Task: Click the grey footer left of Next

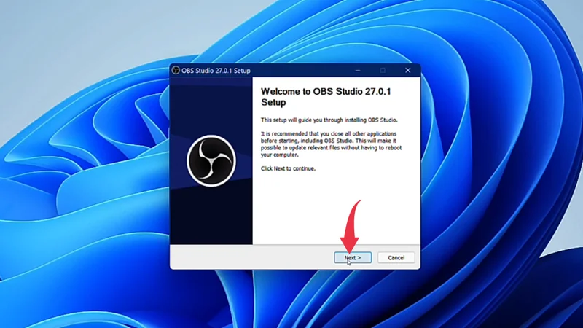Action: 248,257
